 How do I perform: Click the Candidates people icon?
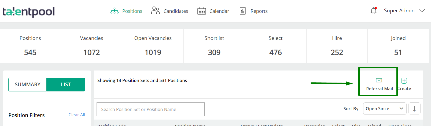[x=155, y=10]
